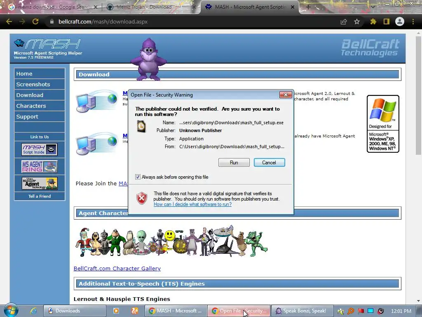
Task: Click the browser Forward arrow
Action: click(x=22, y=21)
